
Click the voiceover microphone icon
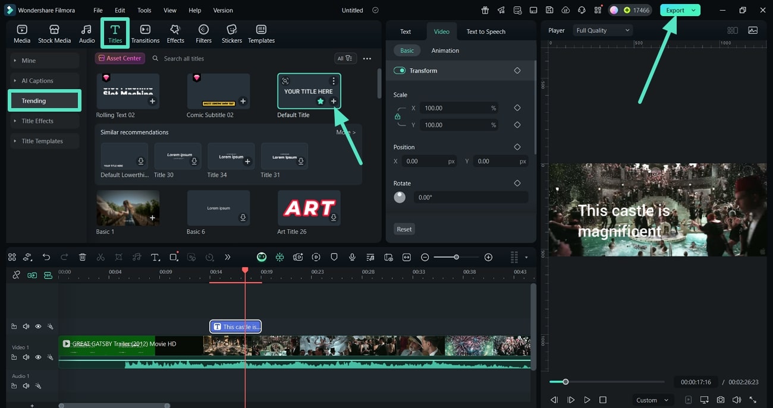pyautogui.click(x=353, y=257)
